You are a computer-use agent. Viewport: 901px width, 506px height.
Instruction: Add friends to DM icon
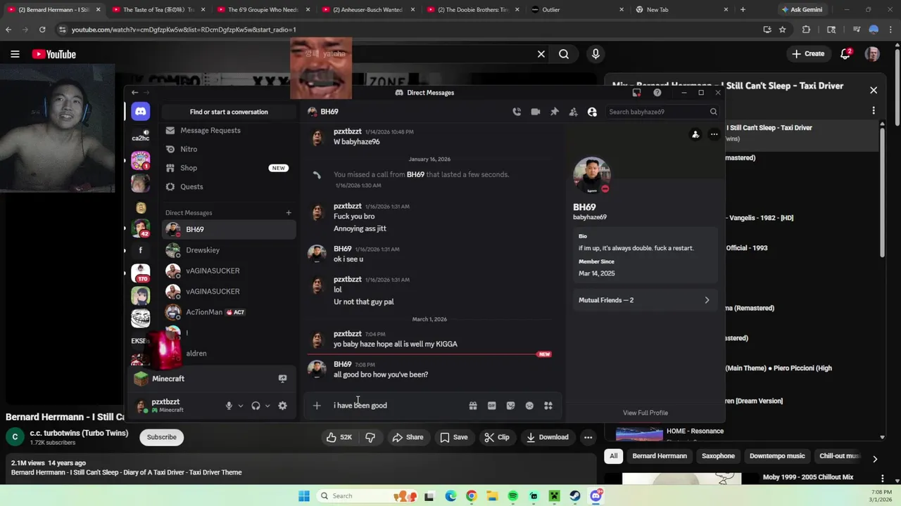[573, 112]
